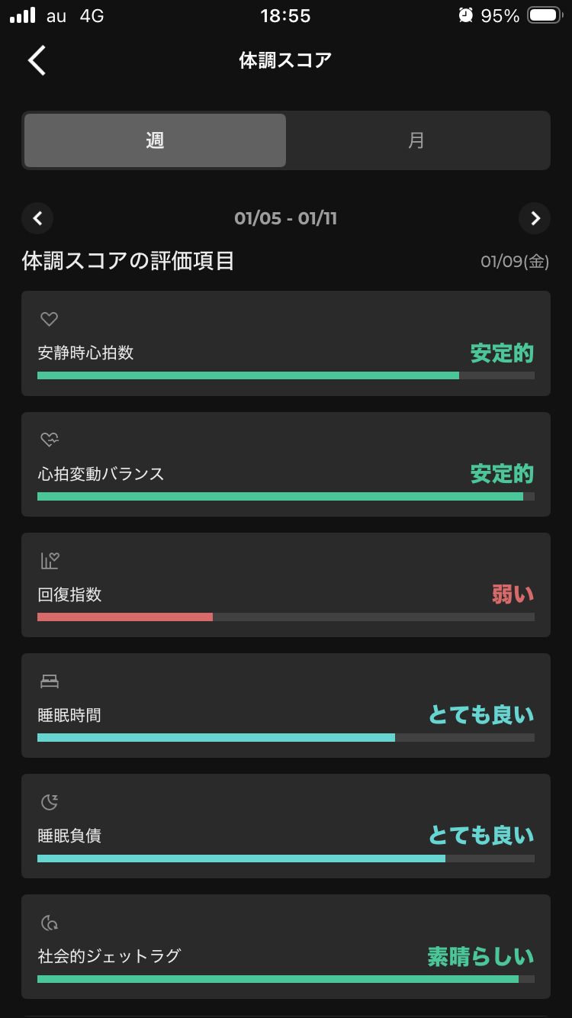Viewport: 572px width, 1018px height.
Task: Tap the heart icon for resting heart rate
Action: click(50, 319)
